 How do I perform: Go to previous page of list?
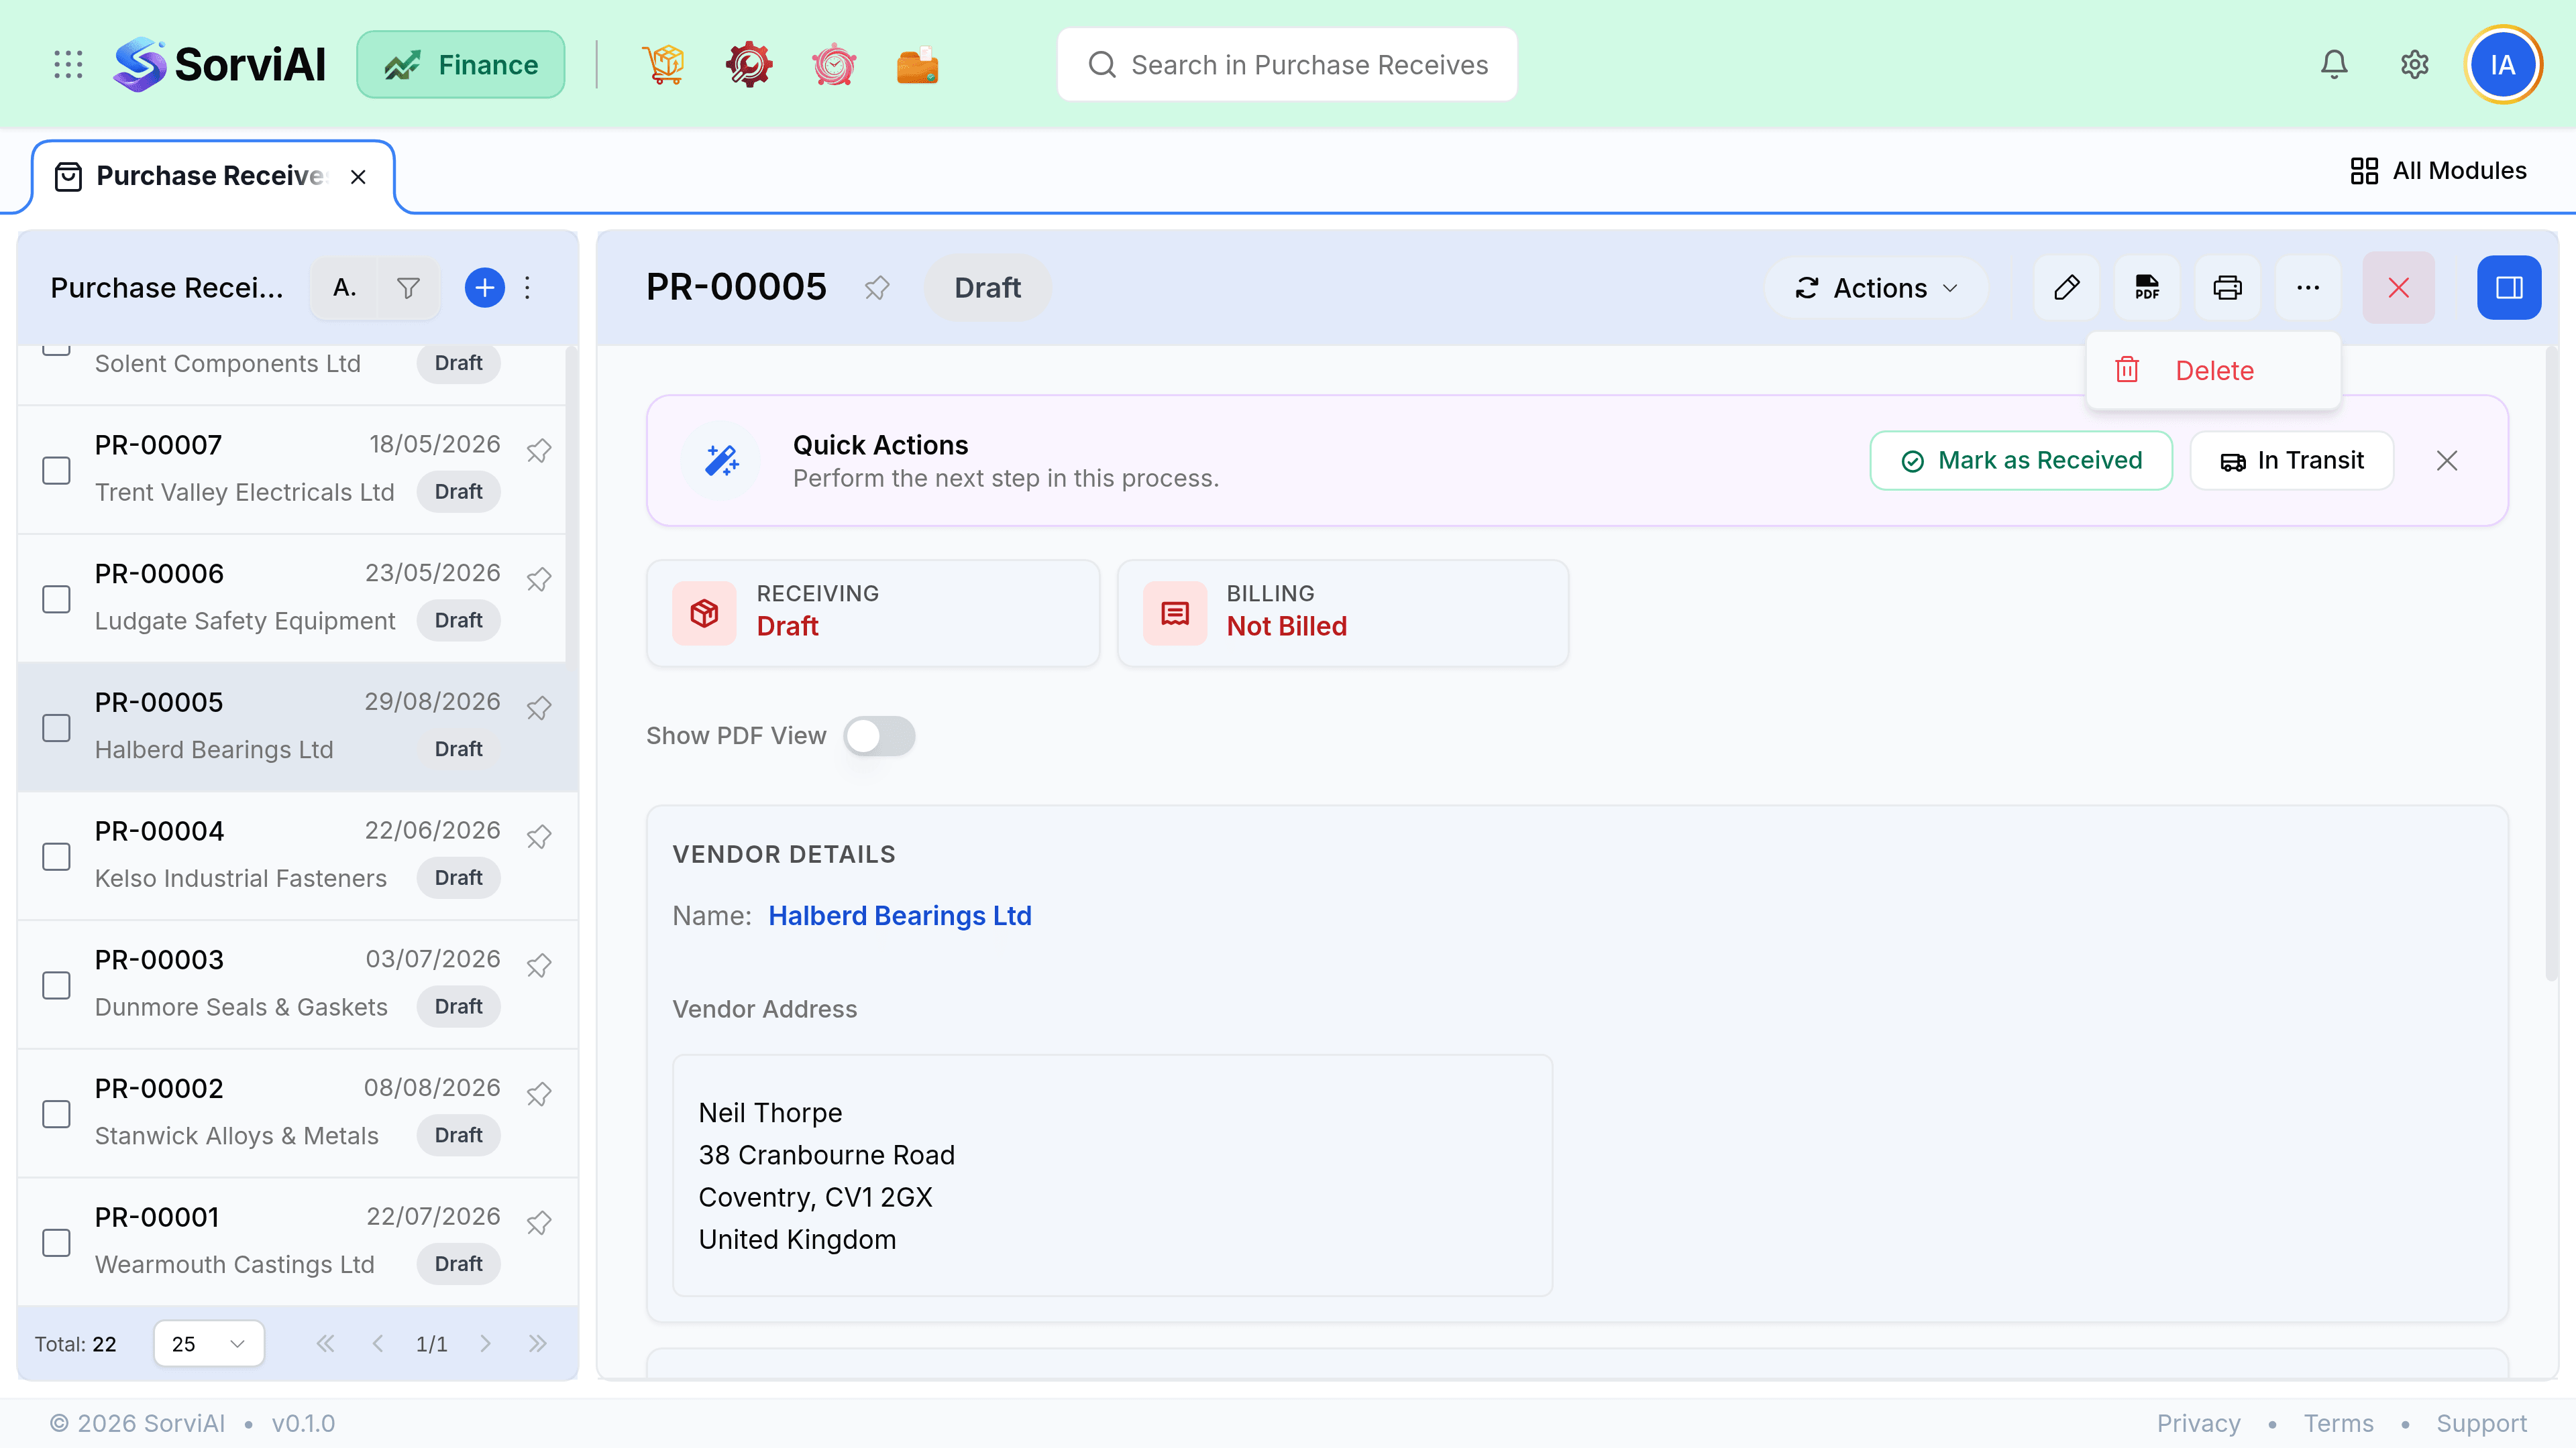point(378,1343)
